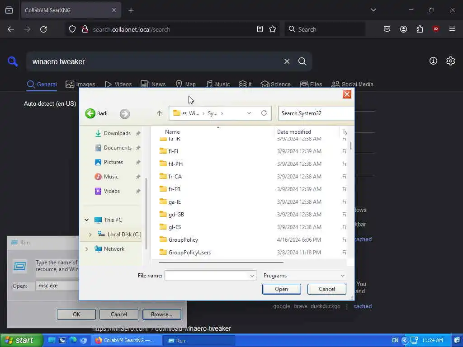Close the file browse dialog
This screenshot has width=463, height=347.
click(347, 94)
